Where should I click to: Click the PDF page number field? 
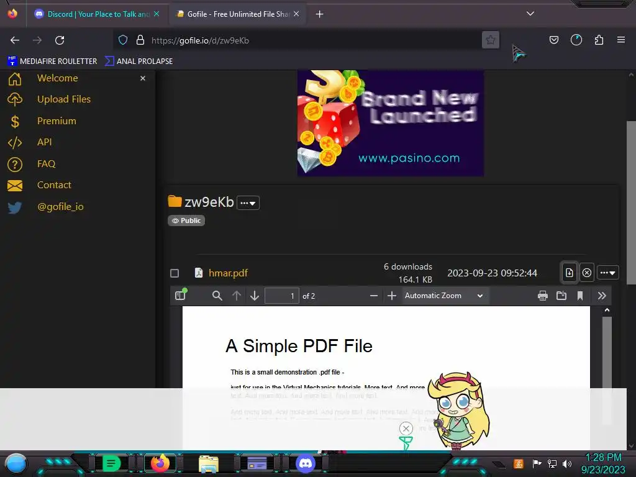pyautogui.click(x=282, y=296)
